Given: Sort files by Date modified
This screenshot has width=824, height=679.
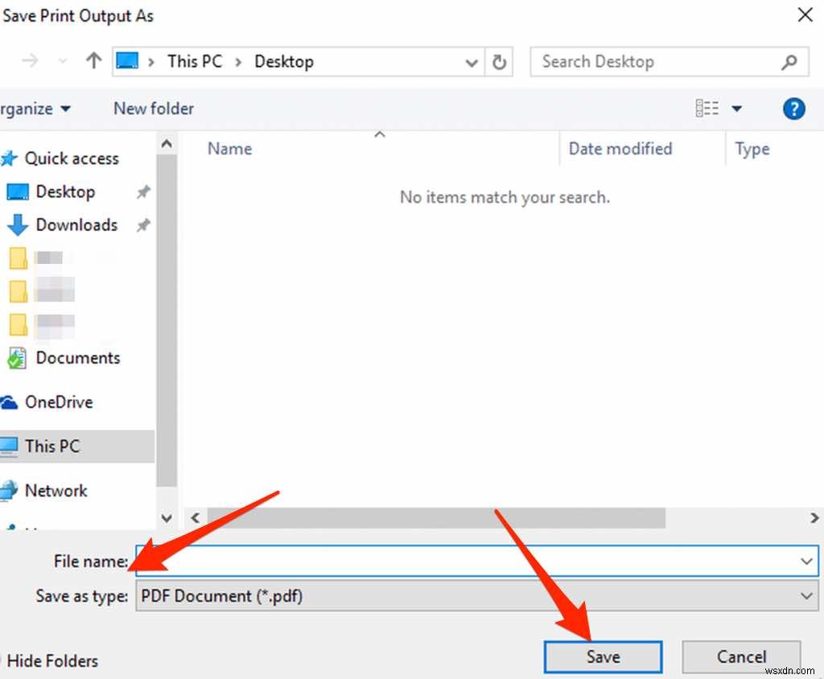Looking at the screenshot, I should pyautogui.click(x=620, y=148).
